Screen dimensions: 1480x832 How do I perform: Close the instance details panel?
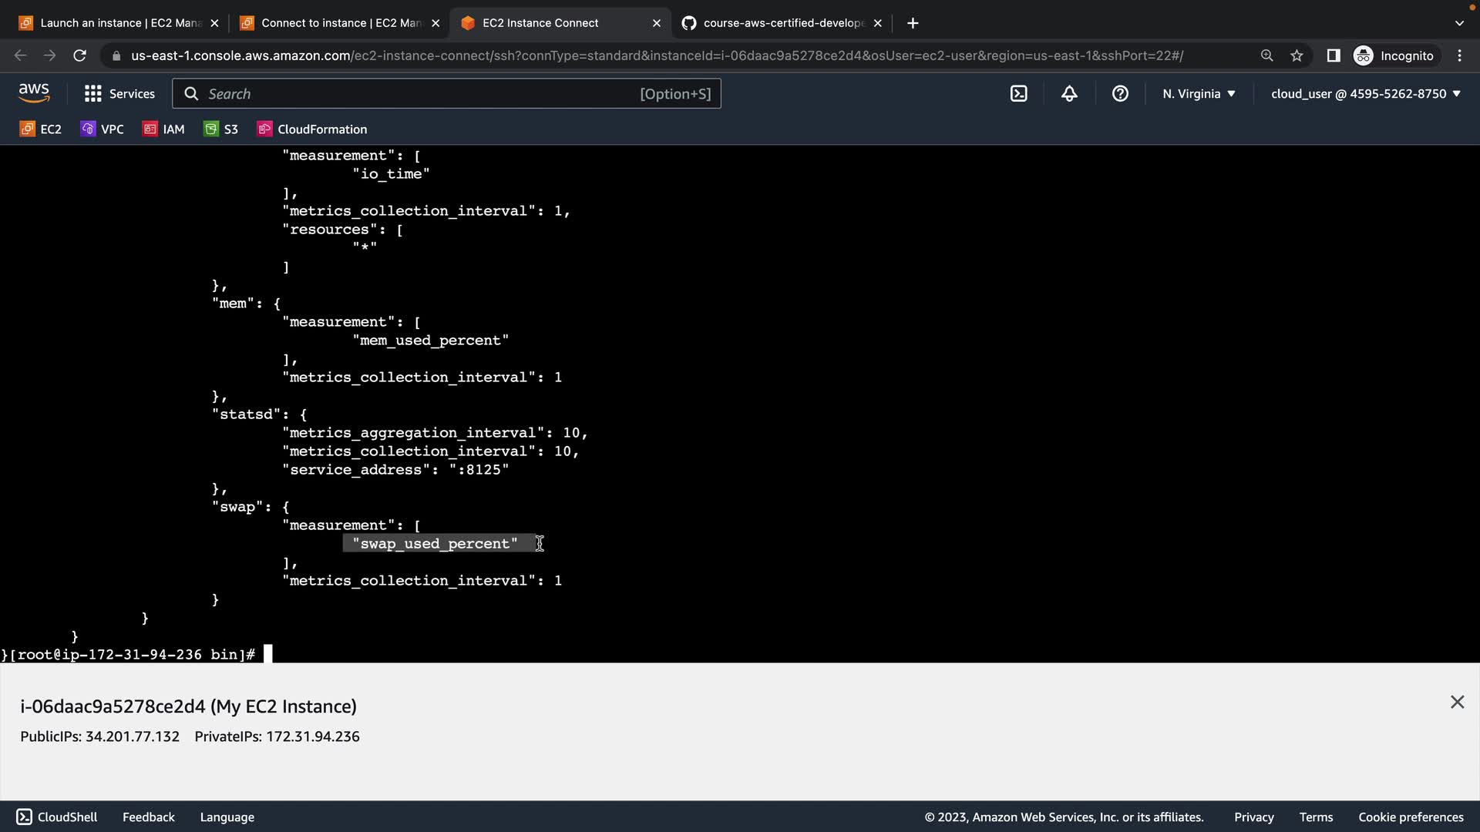pos(1457,702)
